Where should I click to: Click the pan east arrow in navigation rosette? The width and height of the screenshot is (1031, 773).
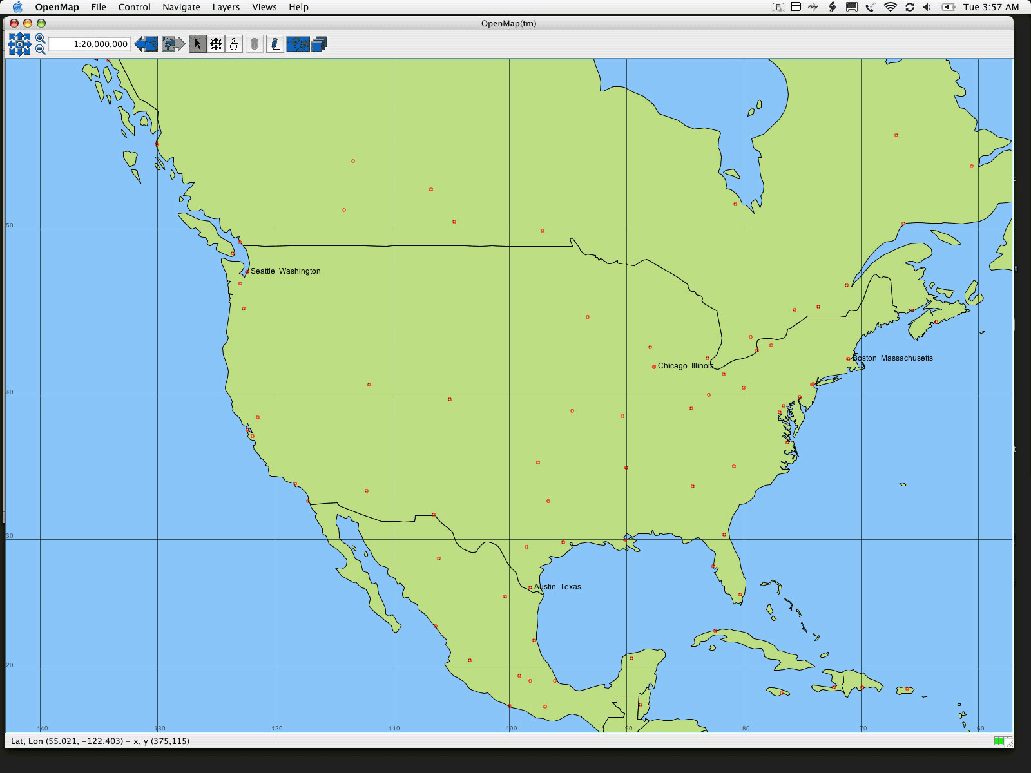point(28,44)
